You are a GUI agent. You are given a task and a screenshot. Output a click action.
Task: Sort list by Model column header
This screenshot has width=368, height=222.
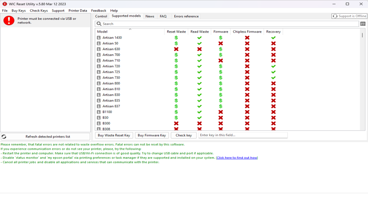pyautogui.click(x=102, y=31)
